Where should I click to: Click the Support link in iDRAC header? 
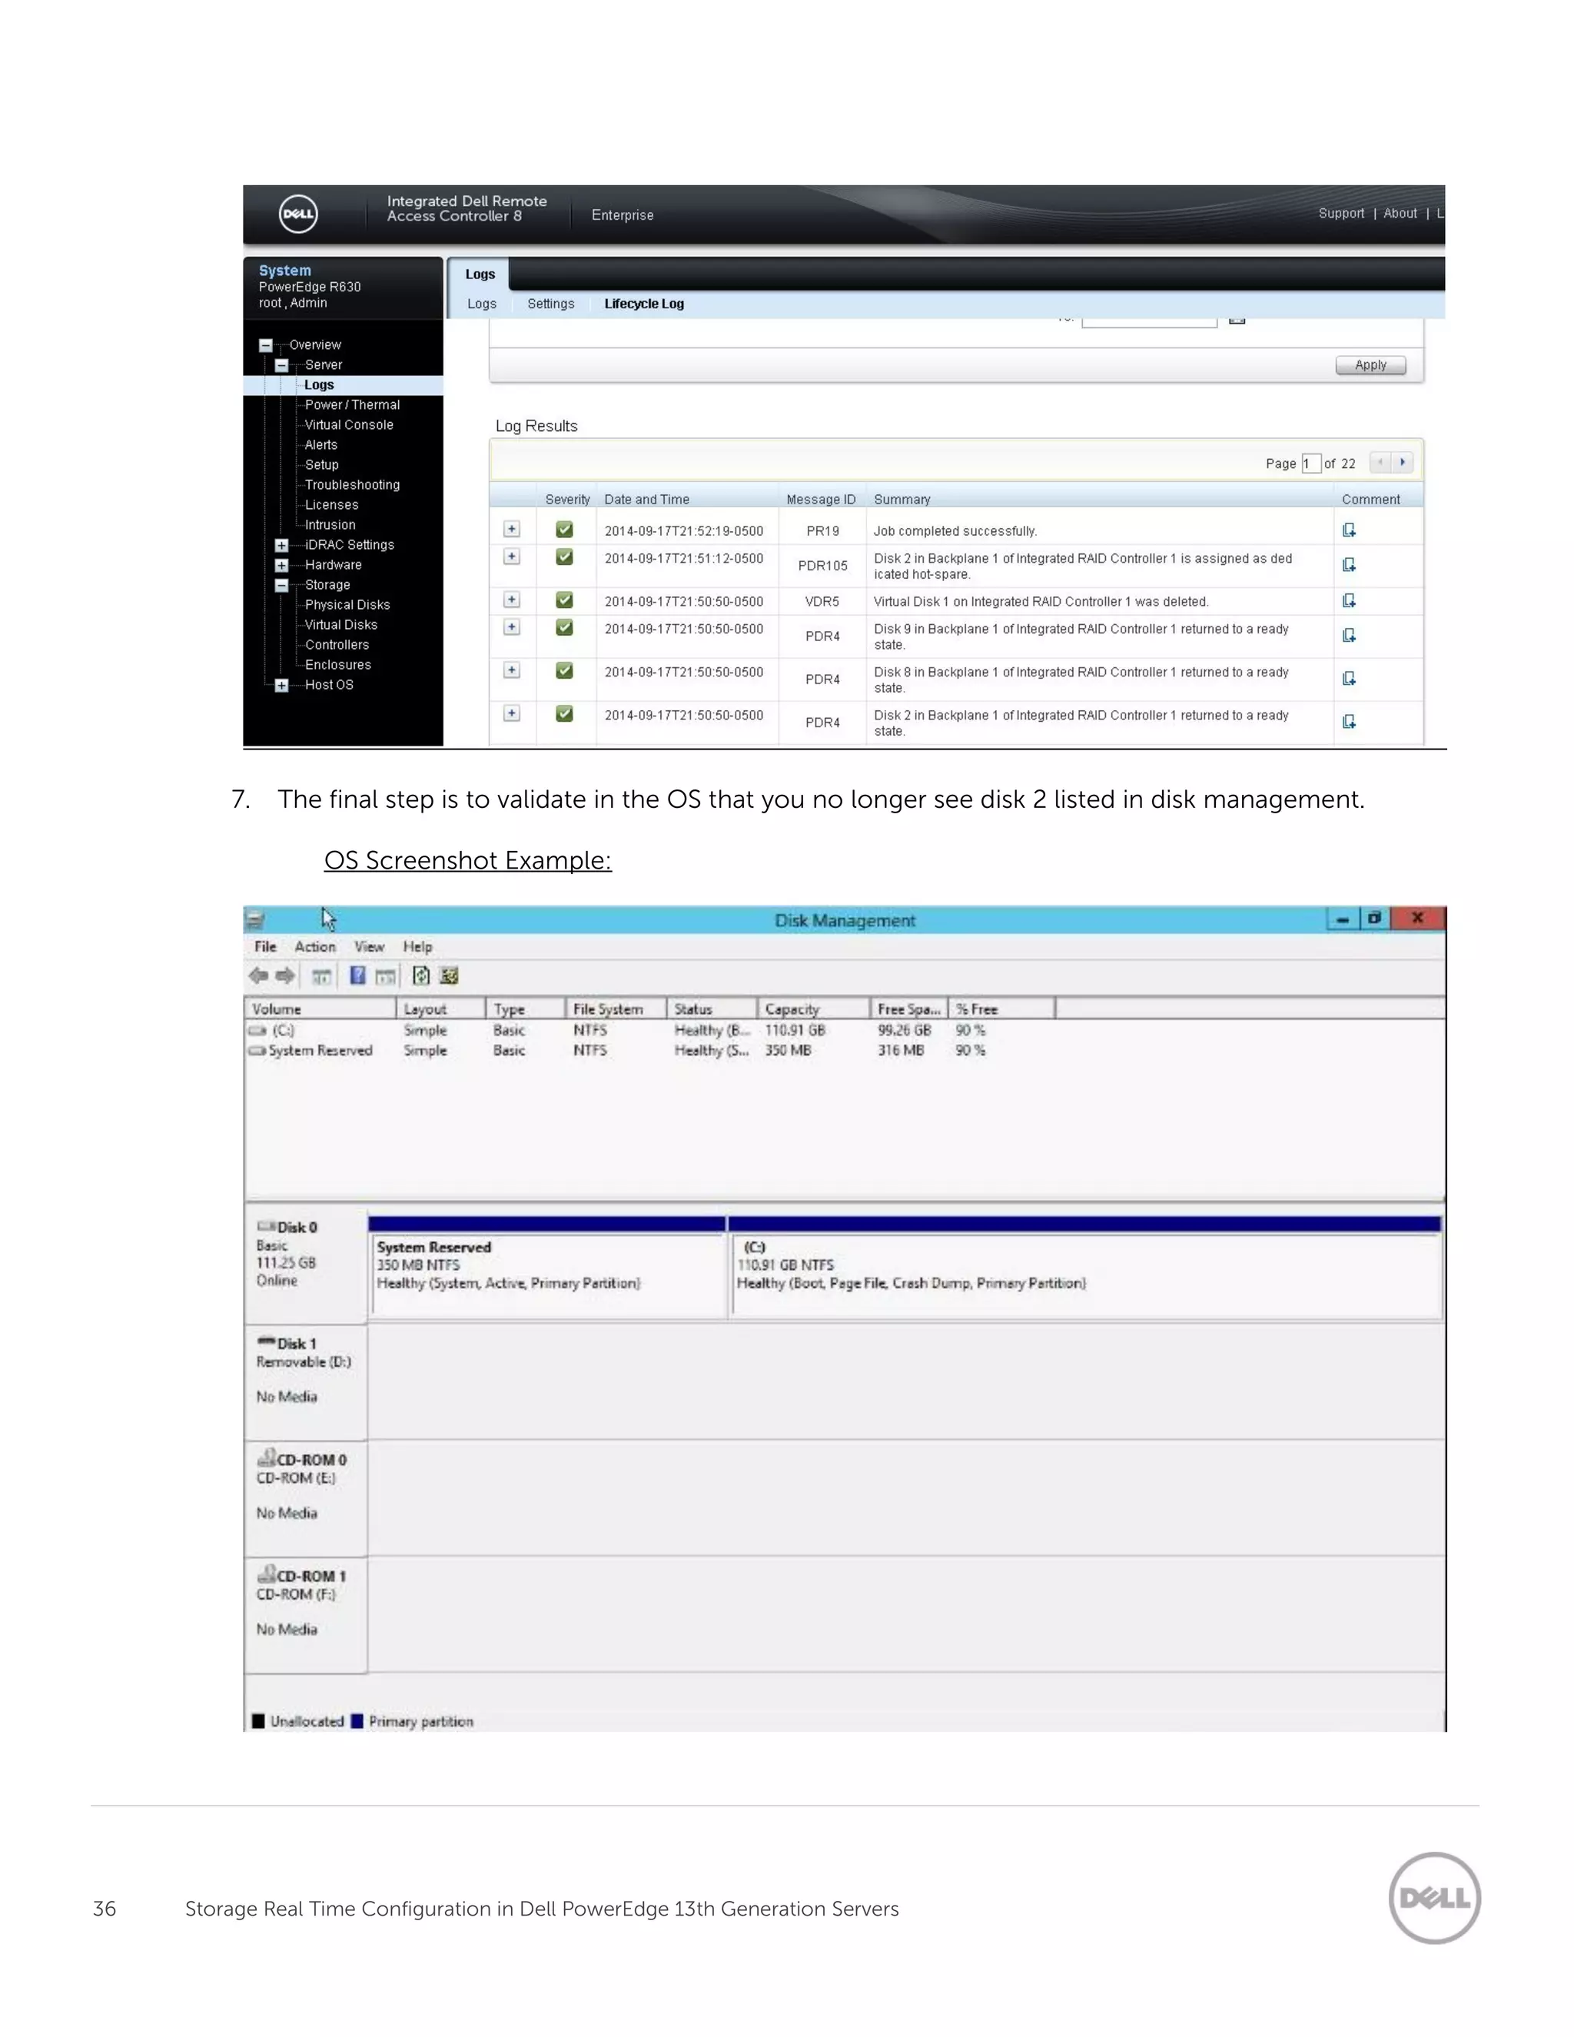(x=1341, y=214)
